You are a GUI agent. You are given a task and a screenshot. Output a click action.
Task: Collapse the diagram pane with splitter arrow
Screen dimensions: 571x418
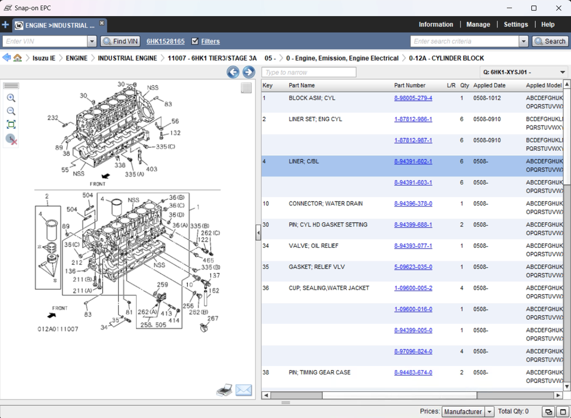(x=258, y=233)
